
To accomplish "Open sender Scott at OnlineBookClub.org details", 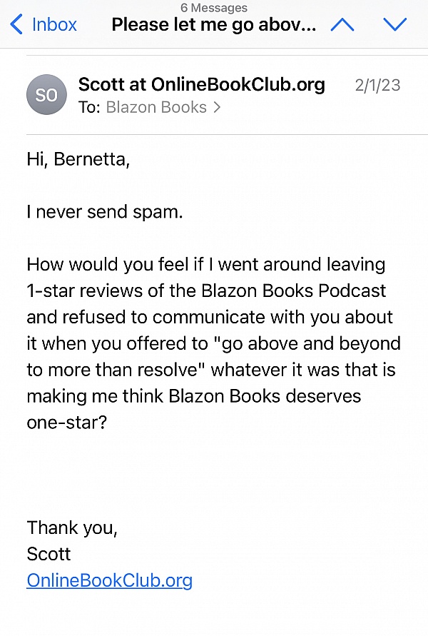I will (201, 84).
